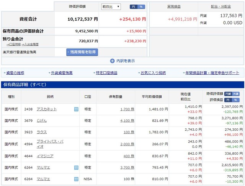The width and height of the screenshot is (245, 186).
Task: Click 平均取得価額 column header
Action: (x=152, y=97)
